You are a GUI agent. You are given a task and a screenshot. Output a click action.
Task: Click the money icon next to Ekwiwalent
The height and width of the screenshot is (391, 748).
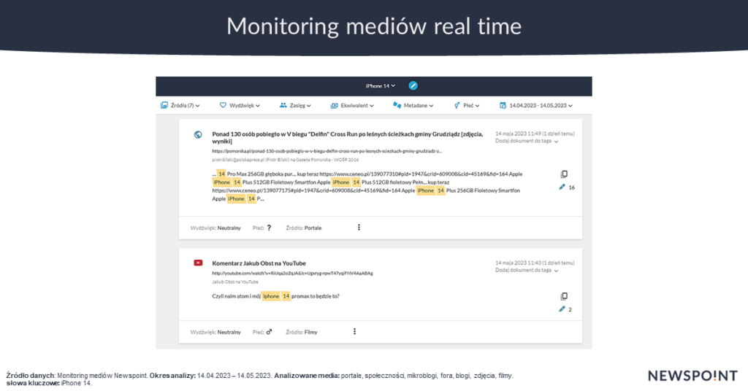[334, 105]
